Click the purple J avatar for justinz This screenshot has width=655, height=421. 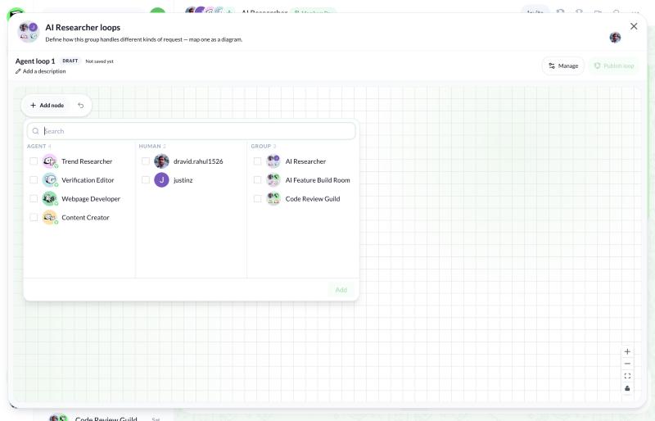(x=161, y=179)
